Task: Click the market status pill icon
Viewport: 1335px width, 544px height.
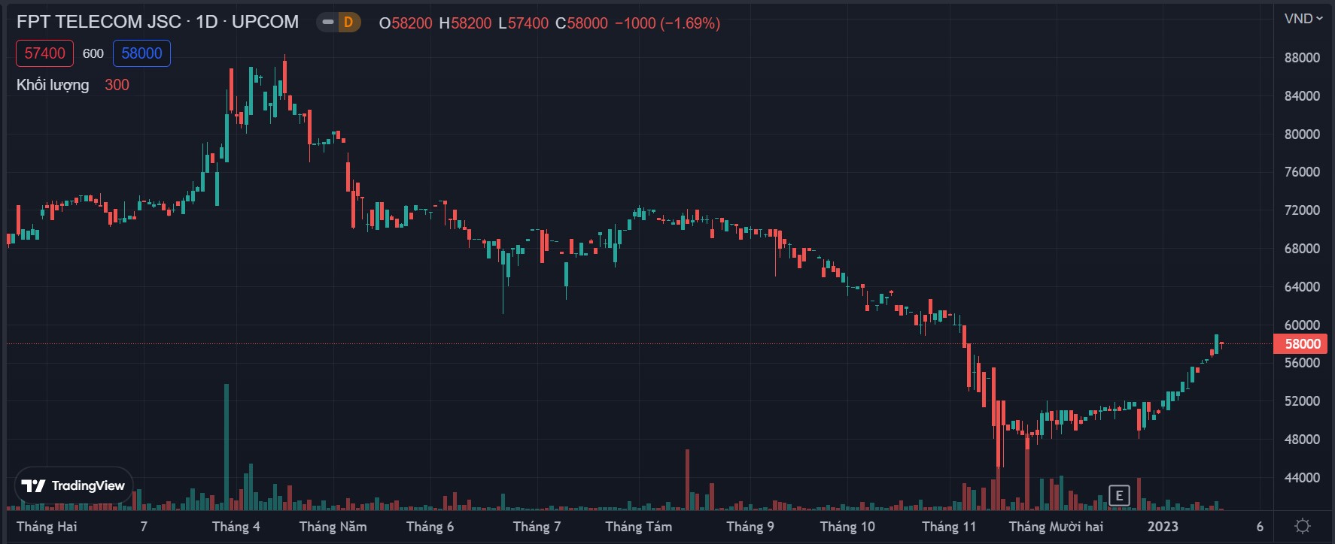Action: point(327,23)
